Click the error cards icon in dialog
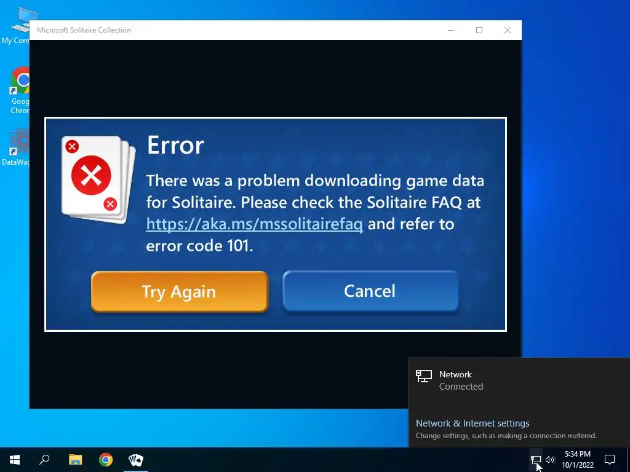 [98, 179]
